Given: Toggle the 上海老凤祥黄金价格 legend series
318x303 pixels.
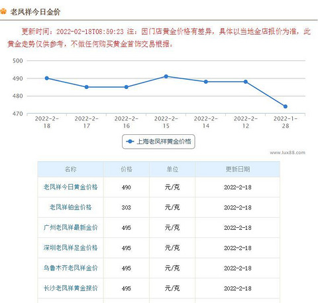Looking at the screenshot, I should click(x=158, y=142).
